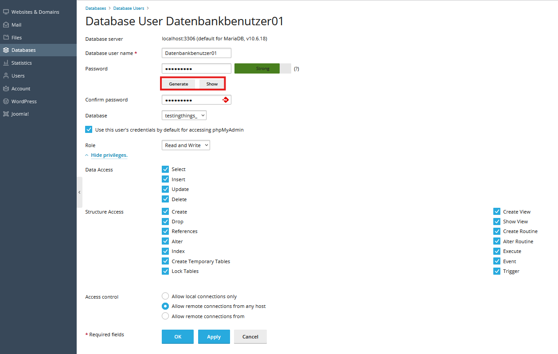Viewport: 558px width, 354px height.
Task: Open the Database selection dropdown
Action: 184,116
